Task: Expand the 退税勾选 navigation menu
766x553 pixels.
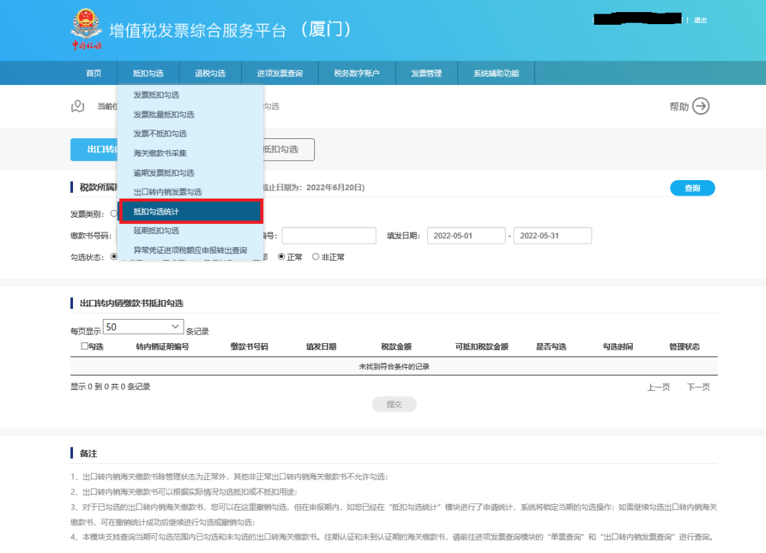Action: [210, 73]
